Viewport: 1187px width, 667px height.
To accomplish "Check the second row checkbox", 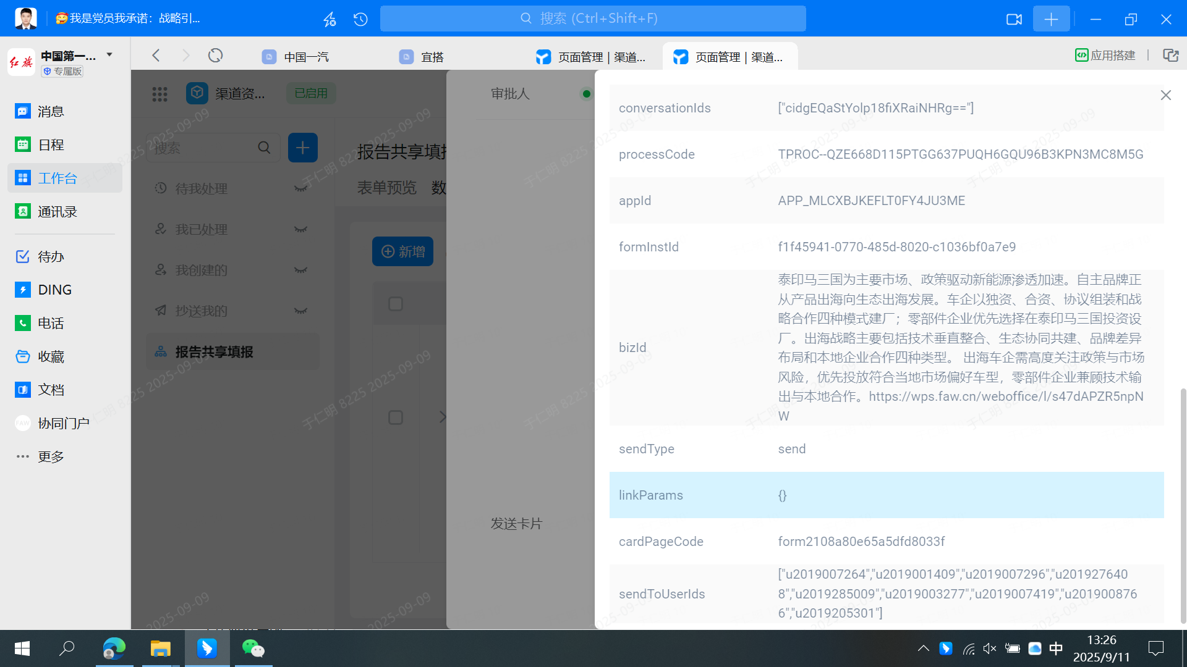I will pos(396,417).
